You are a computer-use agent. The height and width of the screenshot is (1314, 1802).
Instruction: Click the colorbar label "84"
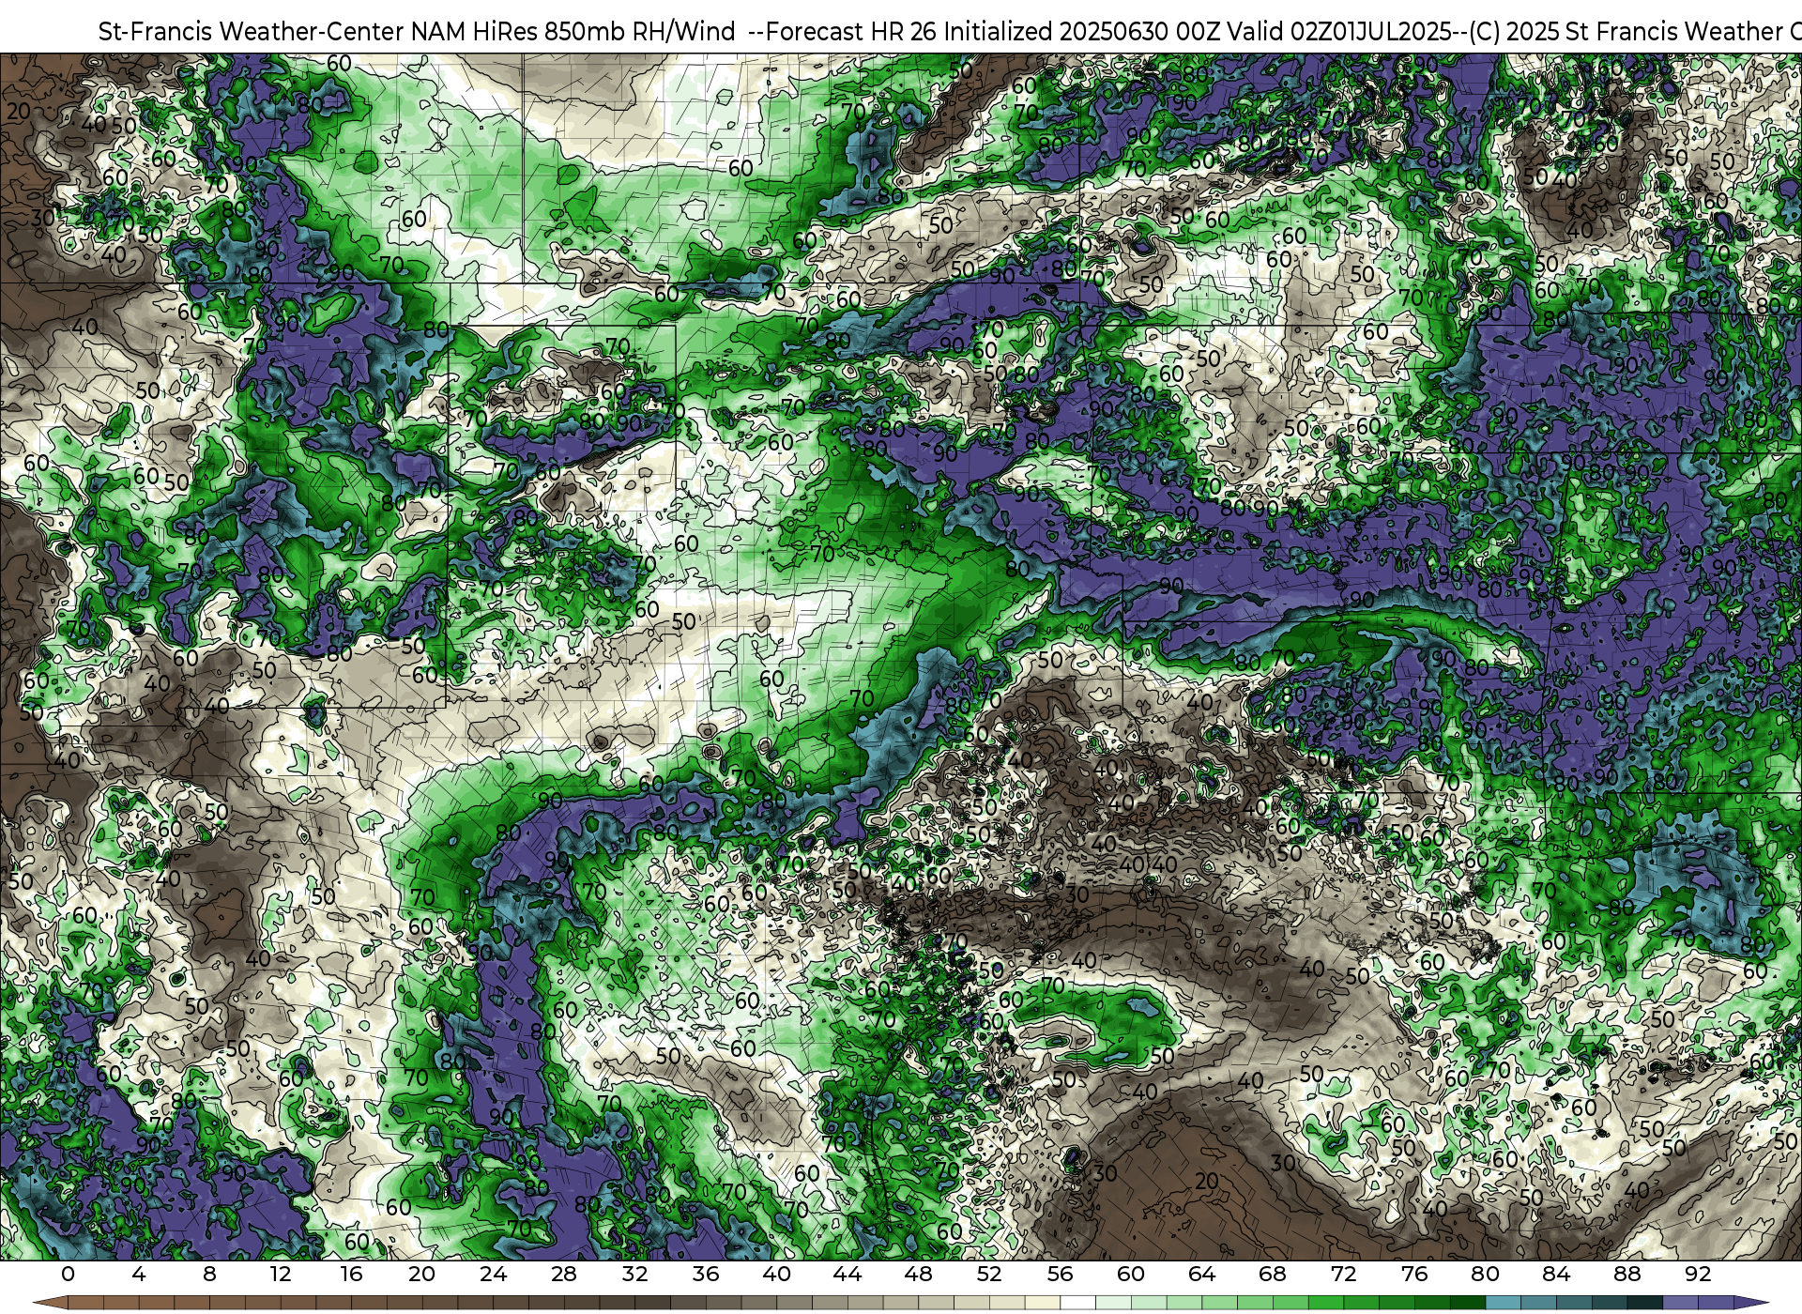tap(1556, 1275)
